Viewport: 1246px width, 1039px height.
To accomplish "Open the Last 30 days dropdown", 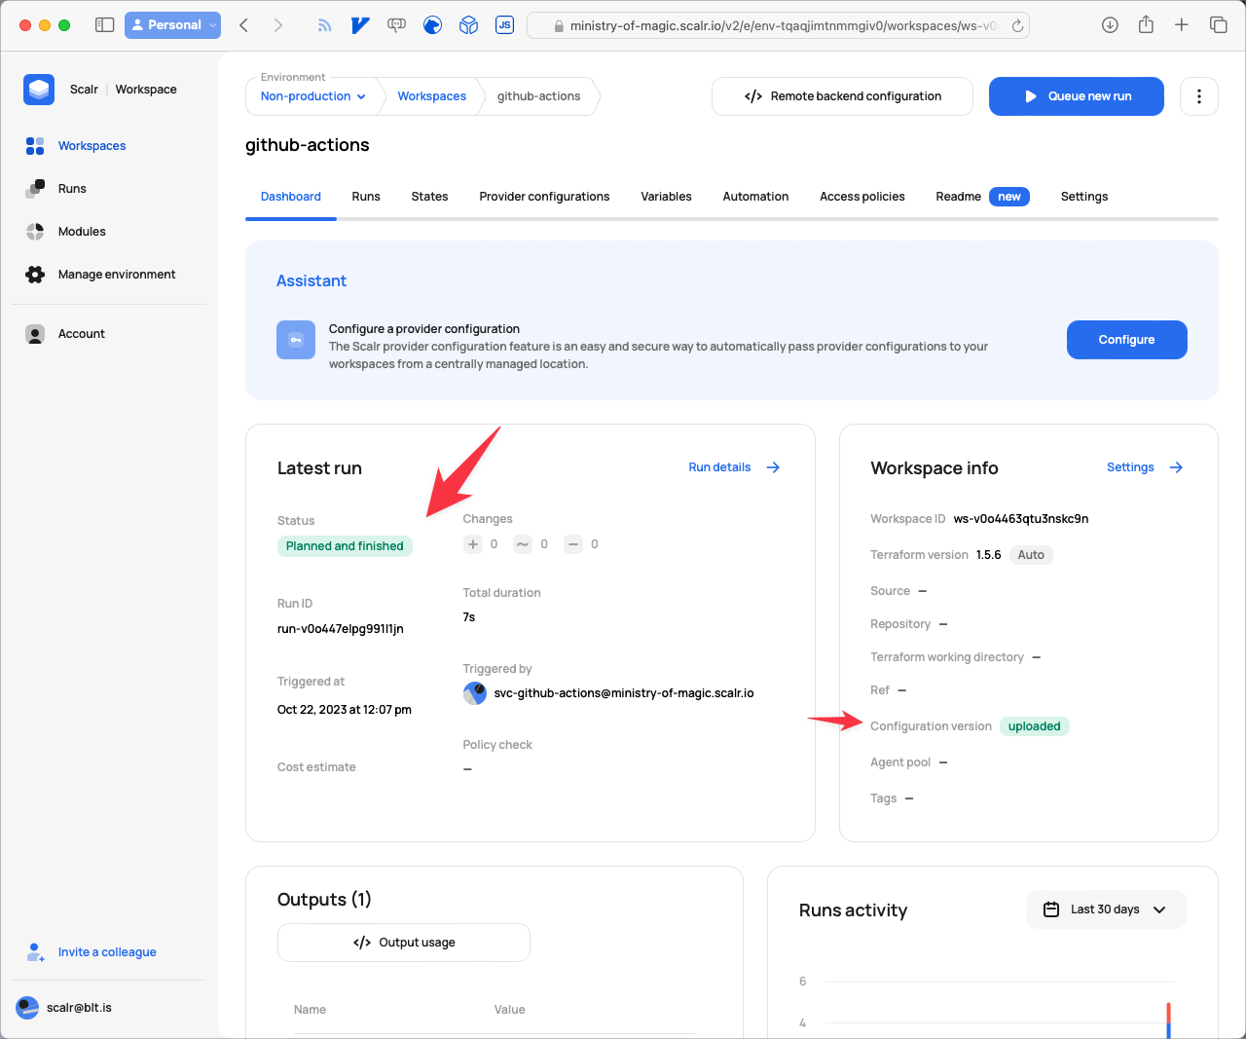I will pos(1106,909).
